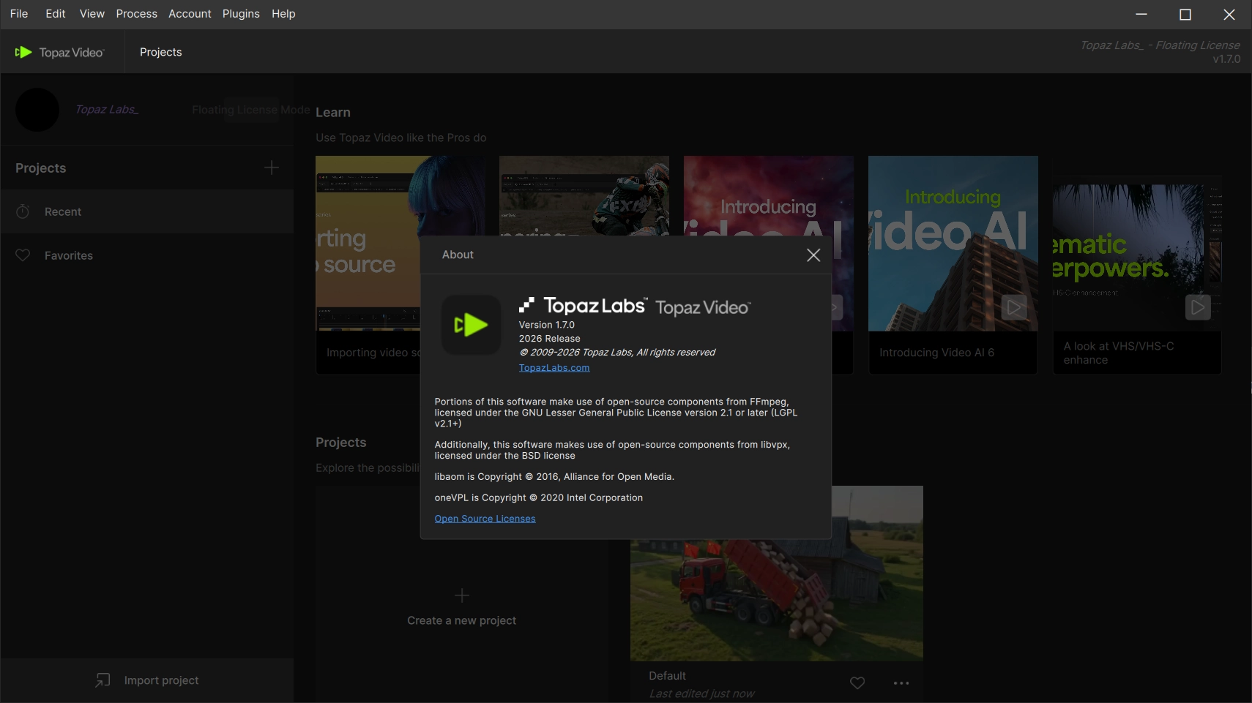Maximize the Topaz Video window

tap(1185, 14)
